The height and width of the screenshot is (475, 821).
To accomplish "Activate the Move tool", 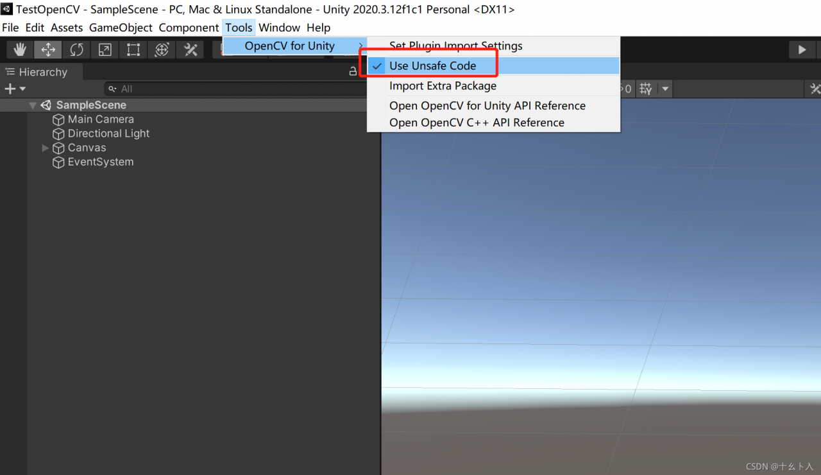I will (49, 49).
